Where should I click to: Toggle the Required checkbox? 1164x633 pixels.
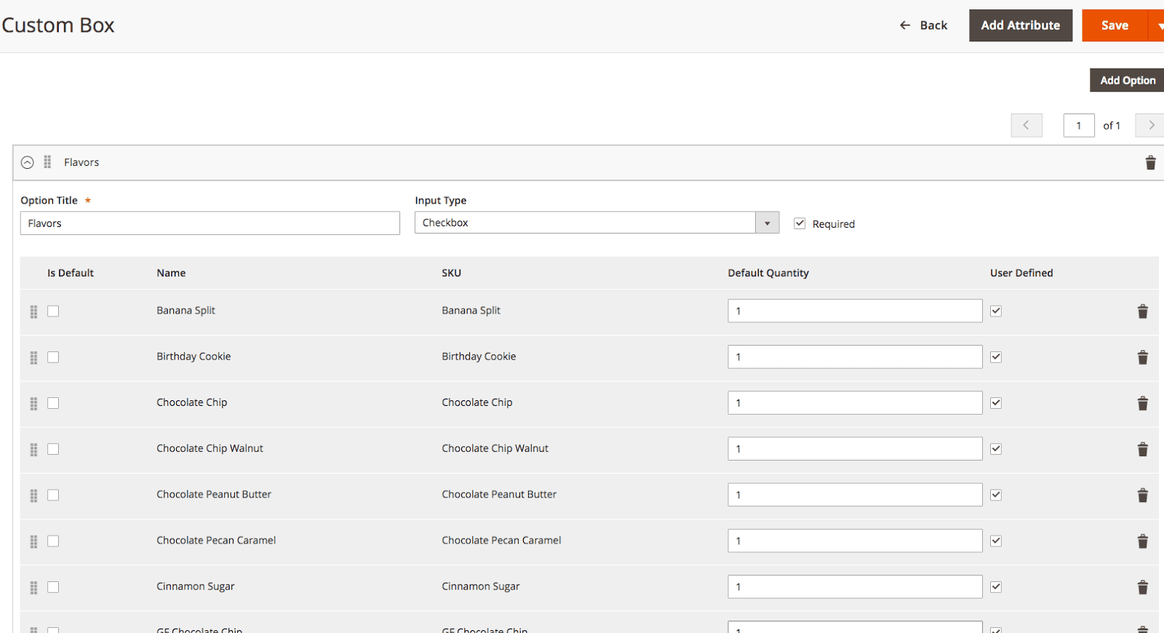click(x=800, y=223)
